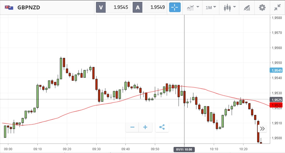Click the blue 1,9545 price label
The width and height of the screenshot is (285, 153).
point(276,70)
